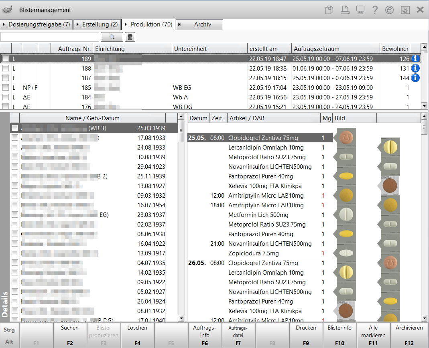Viewport: 429px width, 348px height.
Task: Click the monitor icon in title bar
Action: [360, 10]
